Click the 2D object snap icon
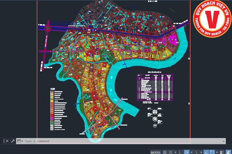Screen dimensions: 232x154 [212, 151]
